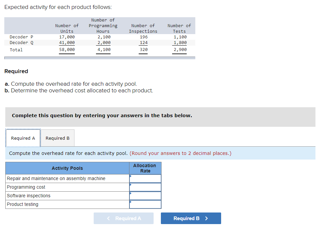
Task: Select the Allocation Rate column header
Action: [145, 168]
